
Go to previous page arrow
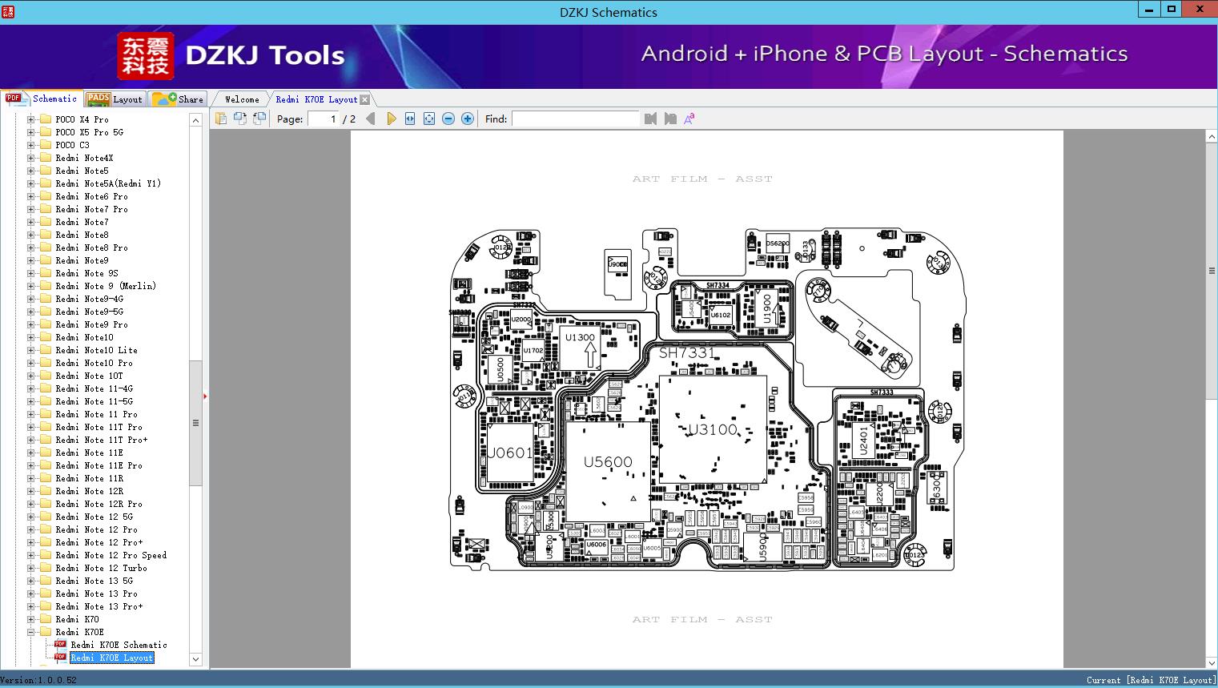(x=370, y=119)
